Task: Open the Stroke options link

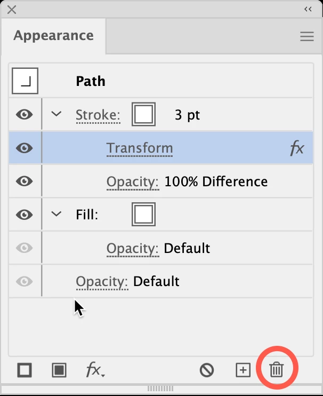Action: coord(98,115)
